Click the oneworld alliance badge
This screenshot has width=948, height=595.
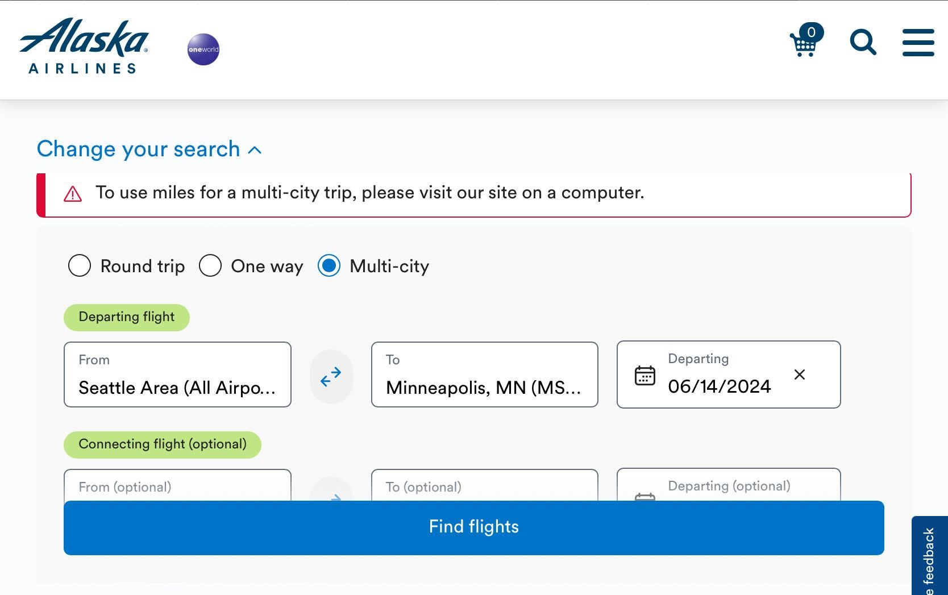(x=203, y=49)
